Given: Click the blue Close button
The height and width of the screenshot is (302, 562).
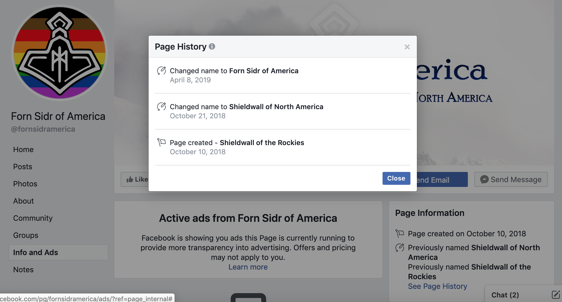Looking at the screenshot, I should pyautogui.click(x=396, y=178).
